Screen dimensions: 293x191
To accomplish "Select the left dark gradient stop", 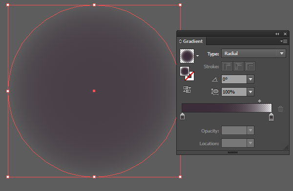I will [182, 116].
